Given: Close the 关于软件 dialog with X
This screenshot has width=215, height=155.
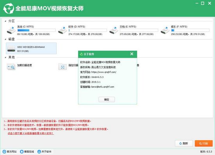Looking at the screenshot, I should tap(132, 54).
